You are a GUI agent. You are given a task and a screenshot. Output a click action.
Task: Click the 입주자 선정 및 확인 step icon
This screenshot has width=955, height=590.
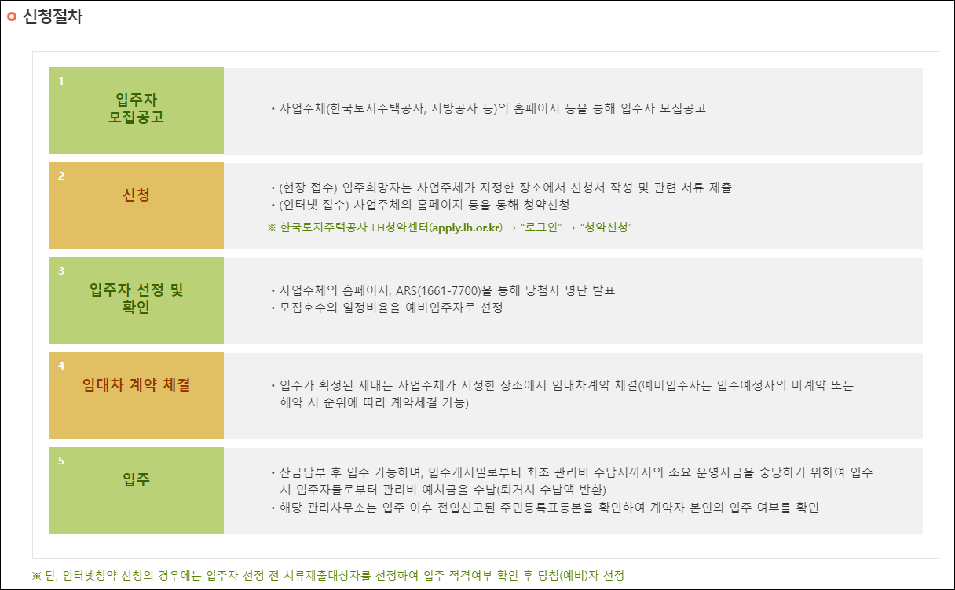coord(136,300)
